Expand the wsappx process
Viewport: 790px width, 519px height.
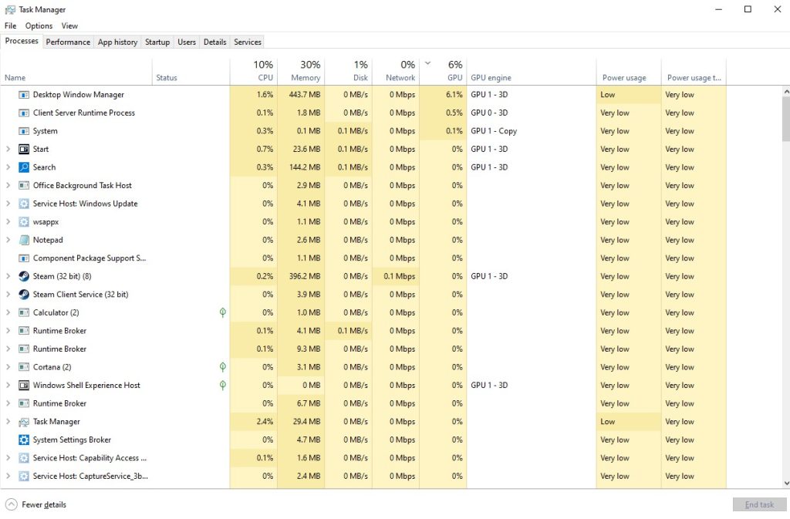click(8, 221)
